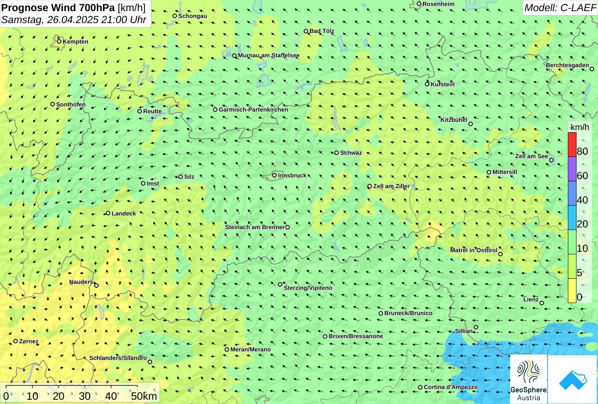Click the Brixen/Bressanone location marker
This screenshot has width=598, height=404.
[325, 336]
